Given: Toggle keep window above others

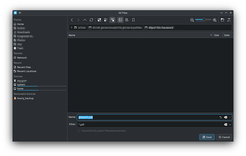Looking at the screenshot, I should [x=20, y=13].
